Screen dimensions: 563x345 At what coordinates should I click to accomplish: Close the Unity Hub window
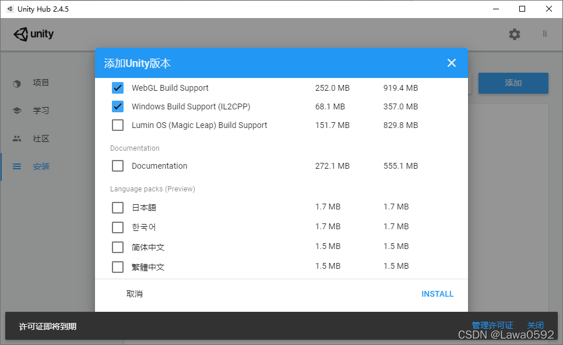[x=548, y=9]
